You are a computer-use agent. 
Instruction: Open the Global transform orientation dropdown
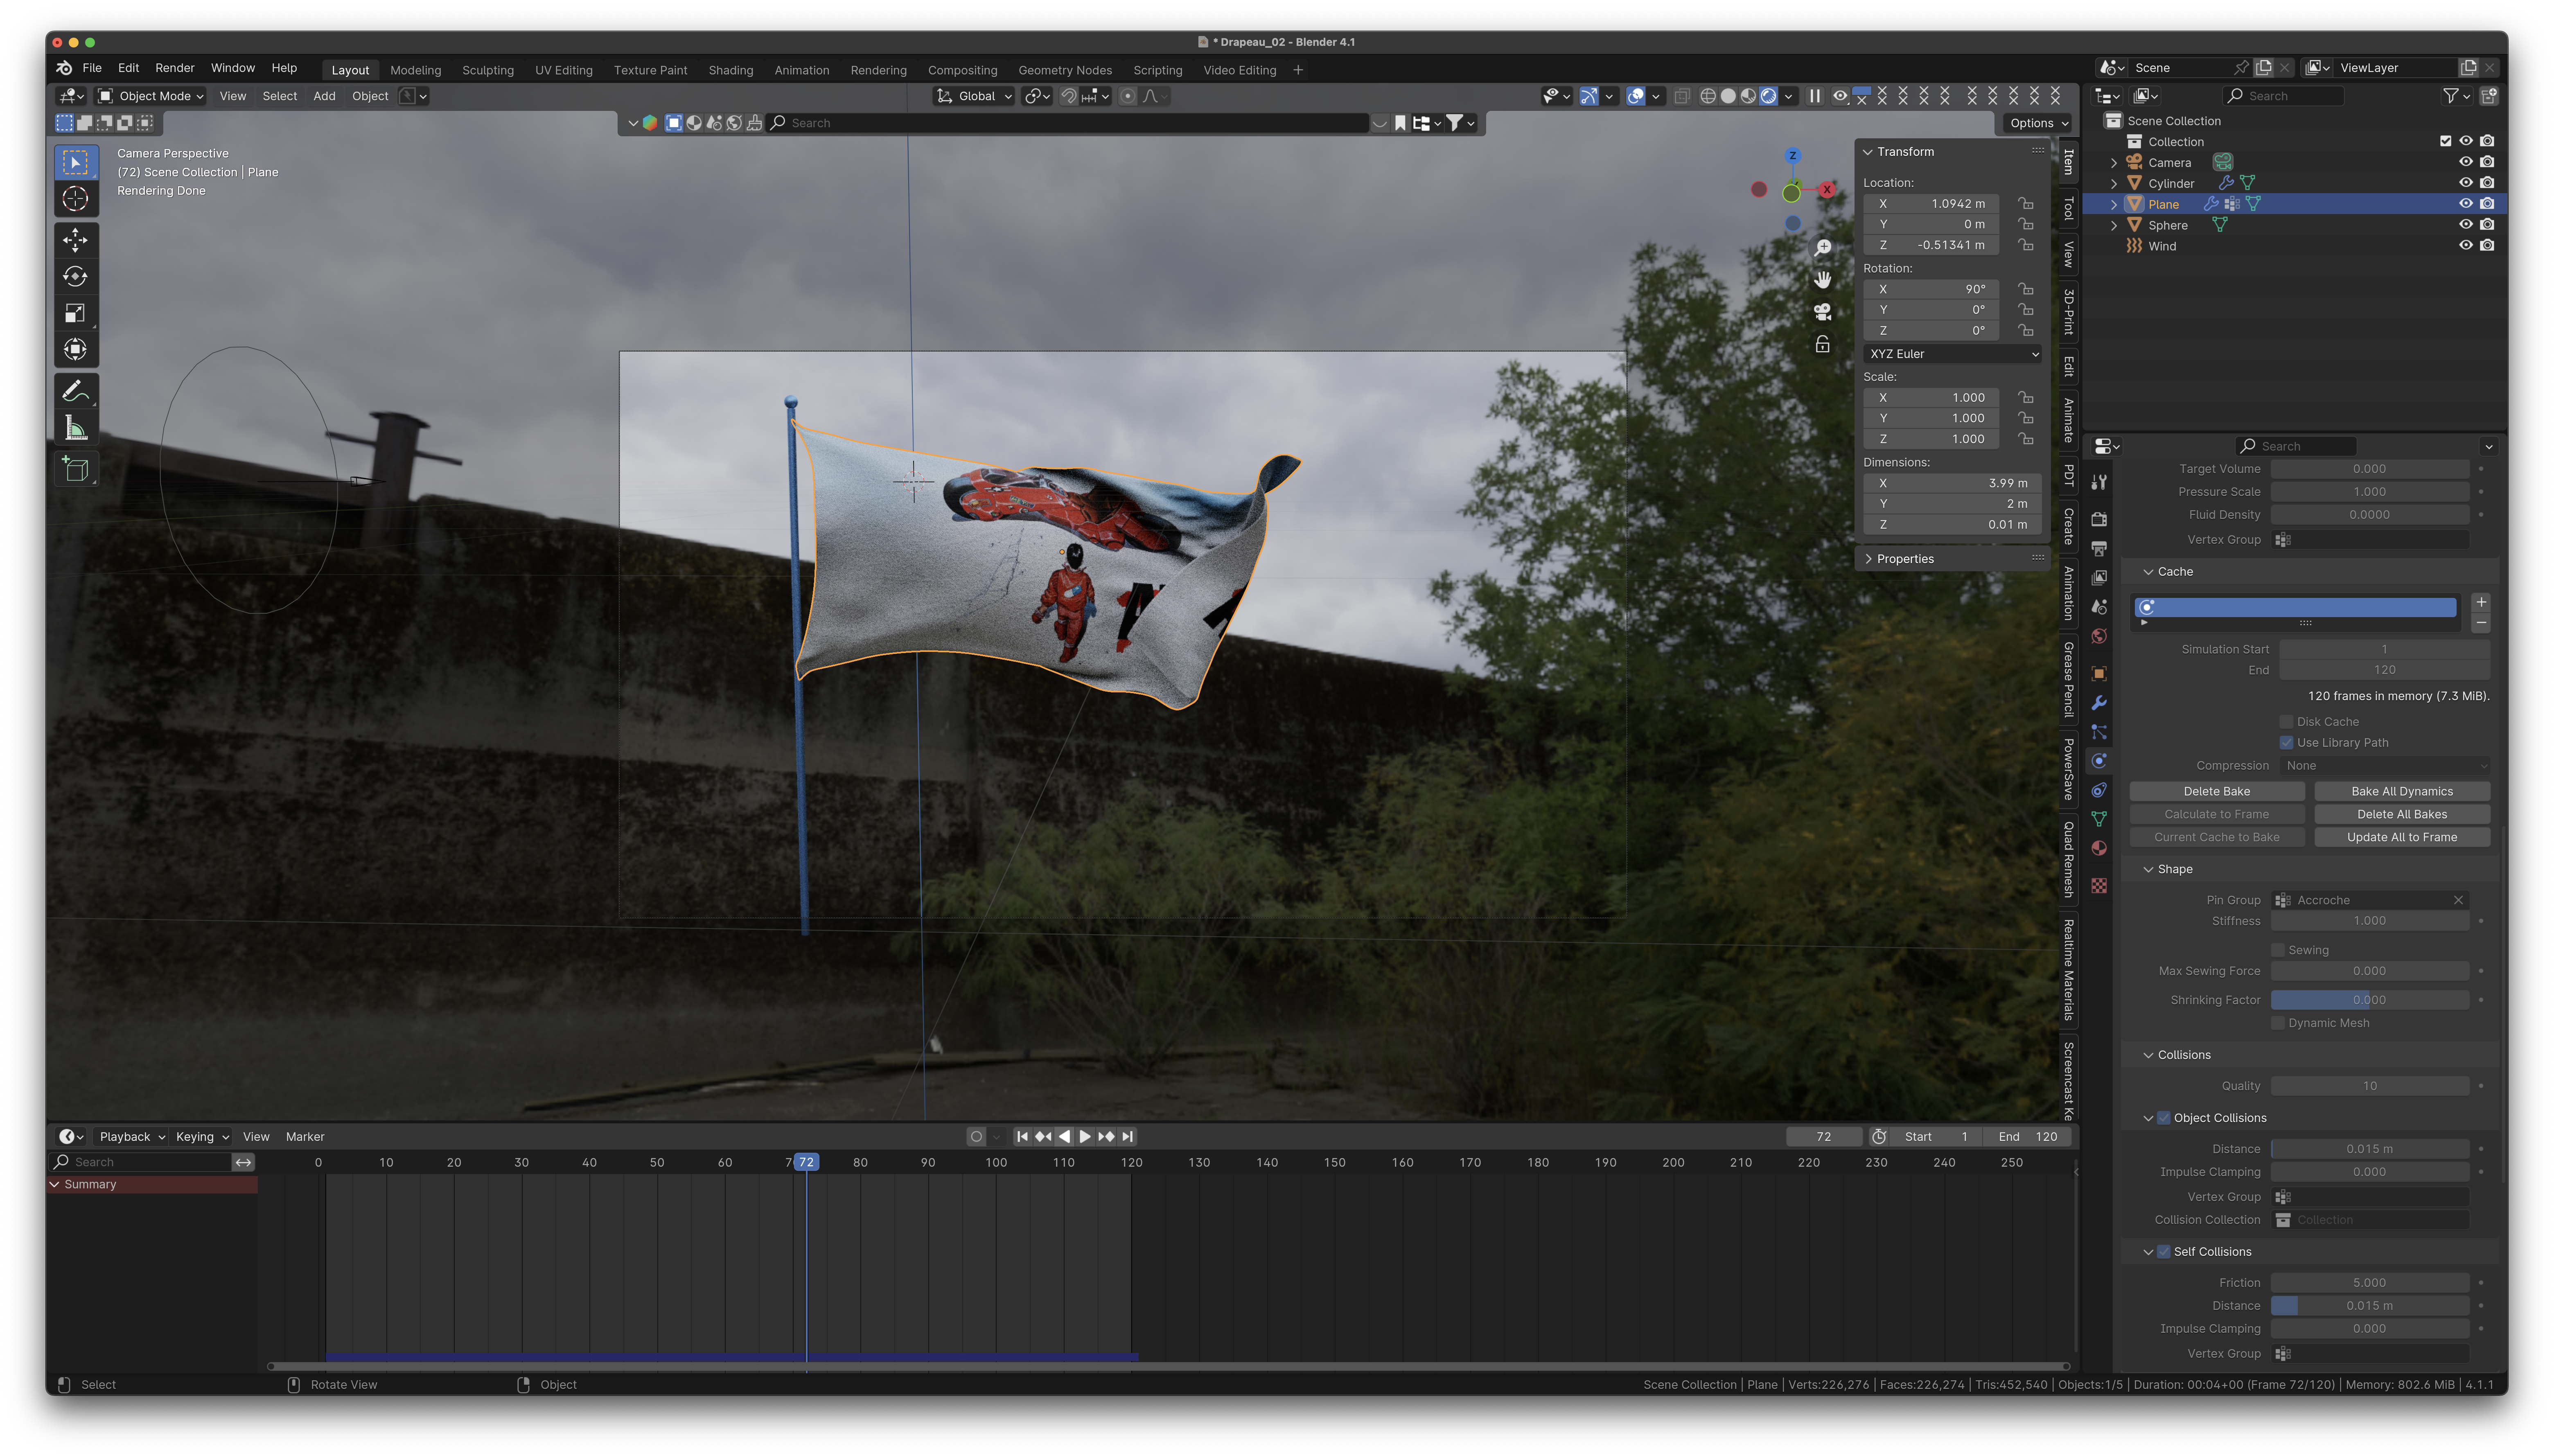pyautogui.click(x=974, y=96)
